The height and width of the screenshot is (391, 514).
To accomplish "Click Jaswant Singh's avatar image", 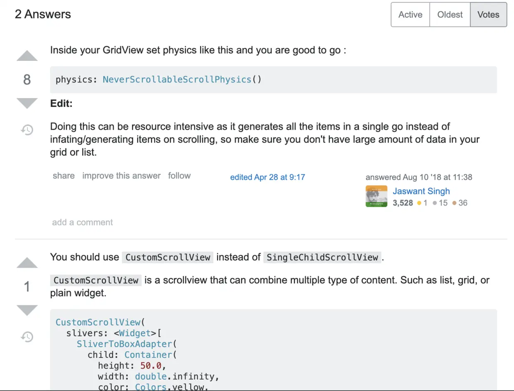I will [x=376, y=196].
